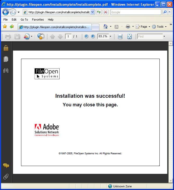Image resolution: width=174 pixels, height=190 pixels.
Task: Zoom out with the minus button
Action: pyautogui.click(x=86, y=36)
